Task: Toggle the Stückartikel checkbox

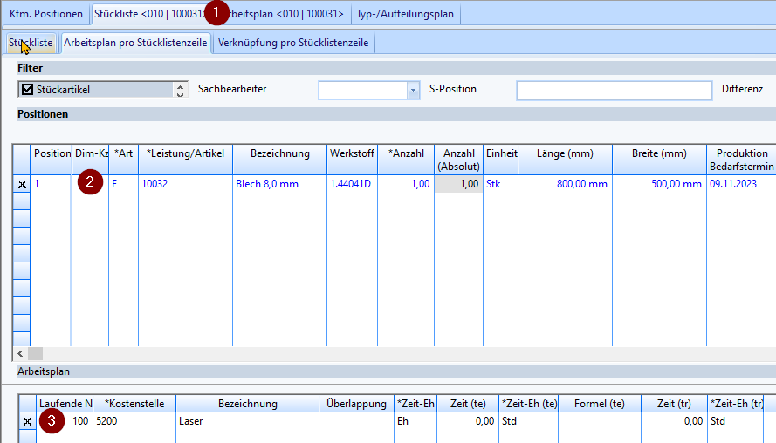Action: coord(27,89)
